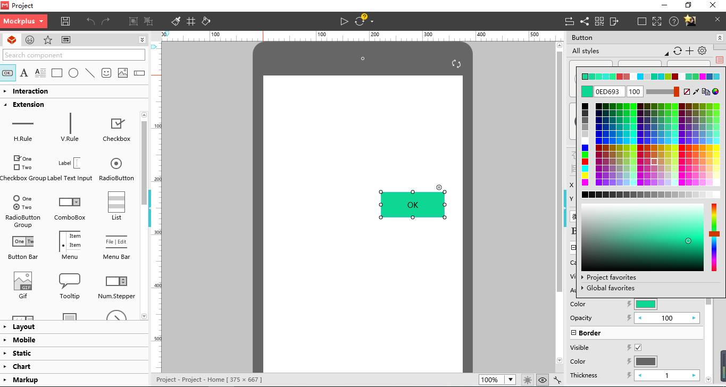This screenshot has height=387, width=726.
Task: Click the Share icon
Action: 584,21
